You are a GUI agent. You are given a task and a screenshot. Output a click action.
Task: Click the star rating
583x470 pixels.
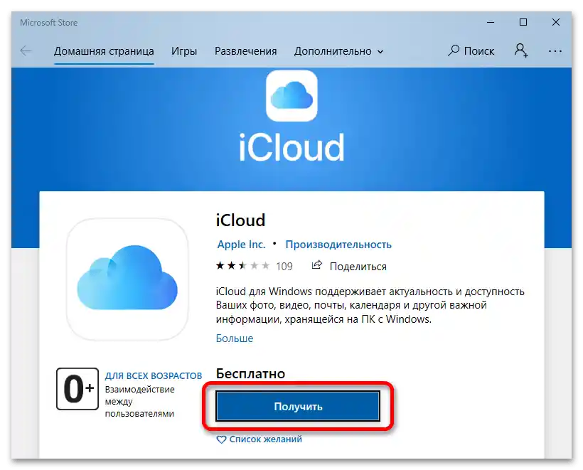[x=242, y=265]
